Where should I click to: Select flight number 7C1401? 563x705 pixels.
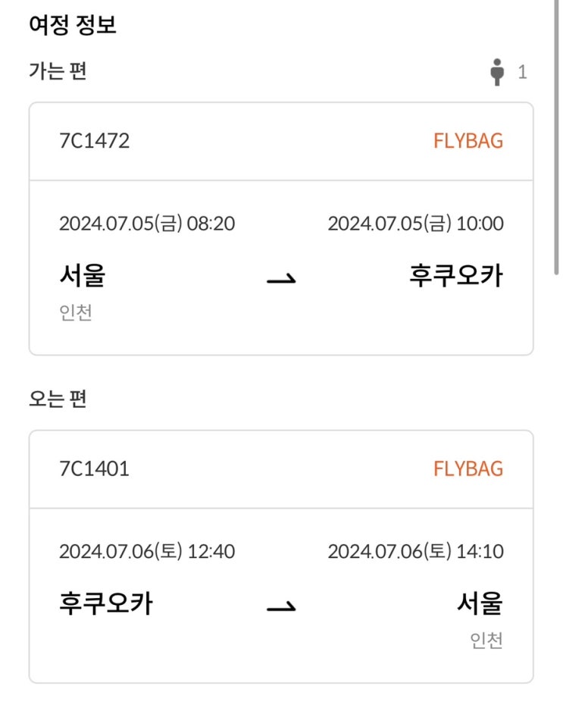click(94, 468)
